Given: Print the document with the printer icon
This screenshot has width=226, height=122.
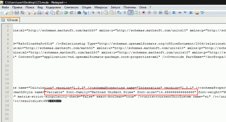Looking at the screenshot, I should (x=40, y=13).
